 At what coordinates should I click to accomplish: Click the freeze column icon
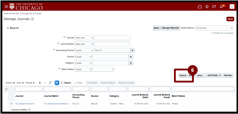click(50, 83)
